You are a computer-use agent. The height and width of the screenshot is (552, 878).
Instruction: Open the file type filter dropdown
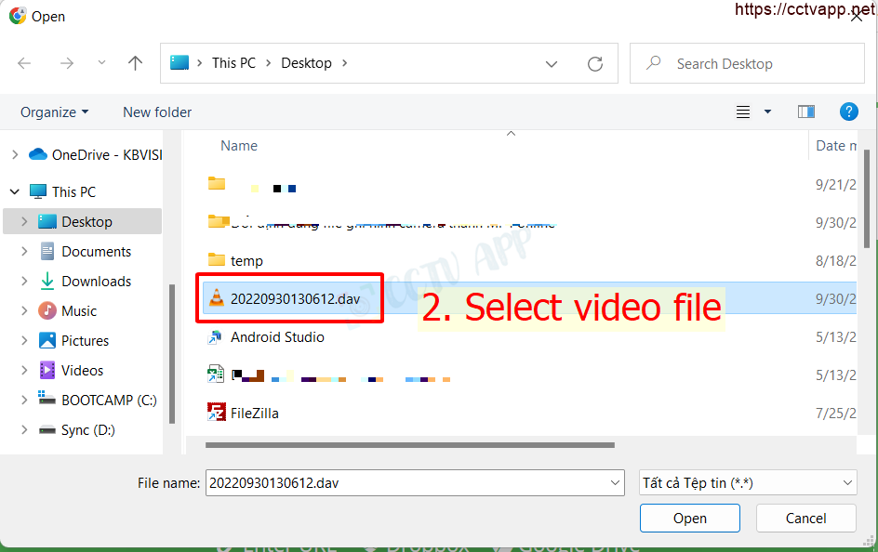(748, 482)
